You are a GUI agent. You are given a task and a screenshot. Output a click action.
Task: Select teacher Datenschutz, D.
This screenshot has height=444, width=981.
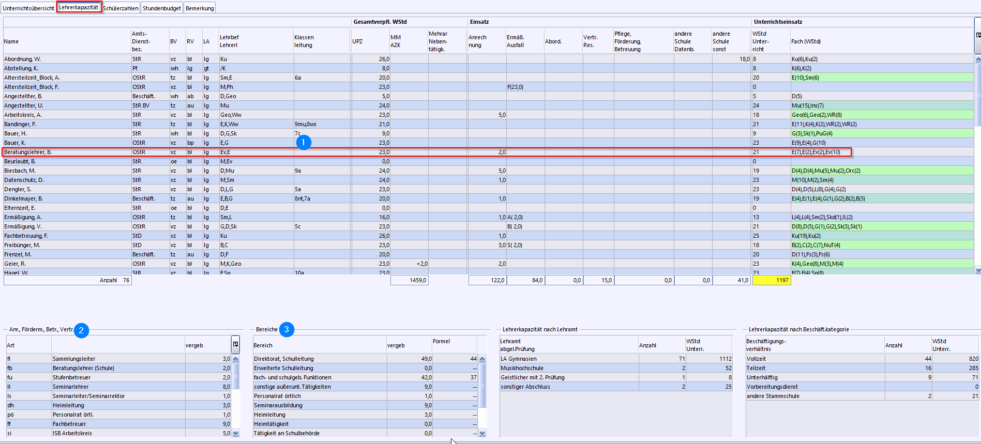pos(489,180)
